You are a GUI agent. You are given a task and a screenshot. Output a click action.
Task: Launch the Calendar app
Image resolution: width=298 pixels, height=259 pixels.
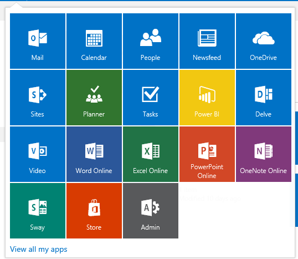coord(94,41)
